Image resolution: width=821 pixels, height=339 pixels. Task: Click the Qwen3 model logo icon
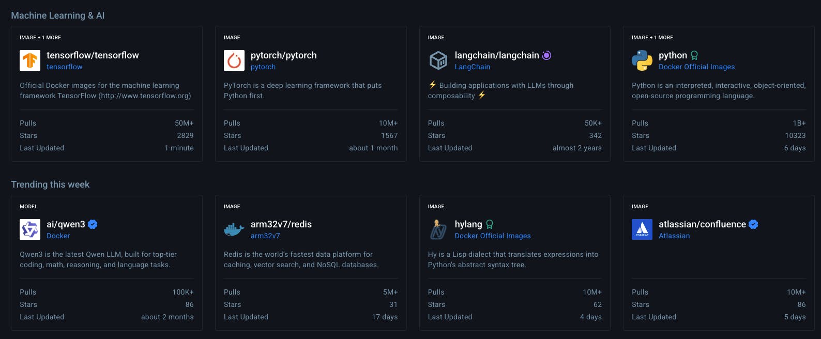30,229
